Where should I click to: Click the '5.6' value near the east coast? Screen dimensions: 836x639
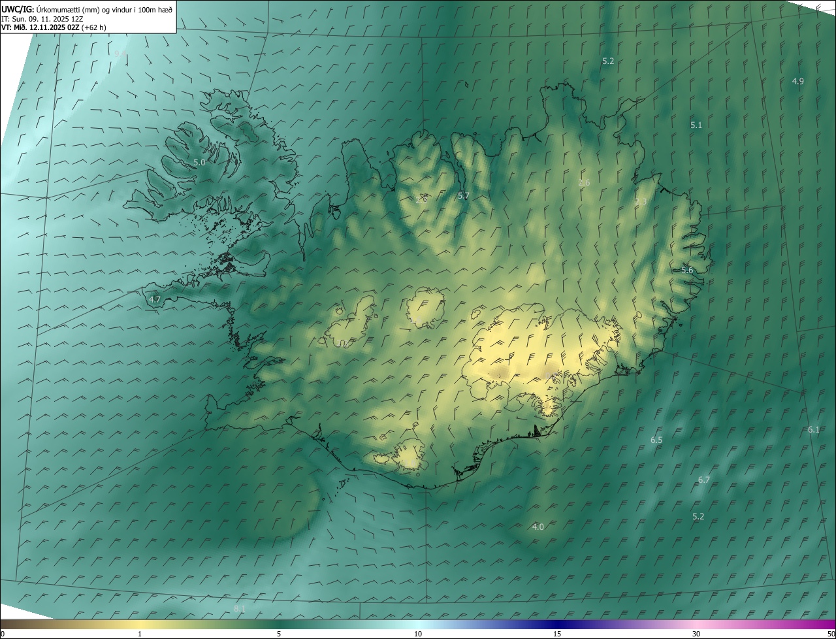tap(687, 270)
